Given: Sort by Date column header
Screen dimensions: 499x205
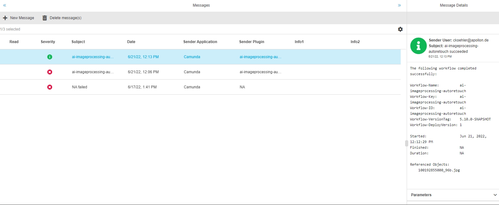Looking at the screenshot, I should 131,42.
